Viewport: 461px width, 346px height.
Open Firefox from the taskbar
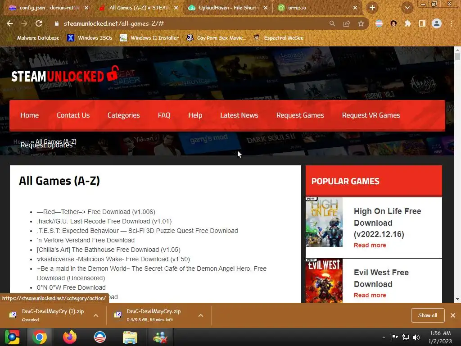coord(70,337)
